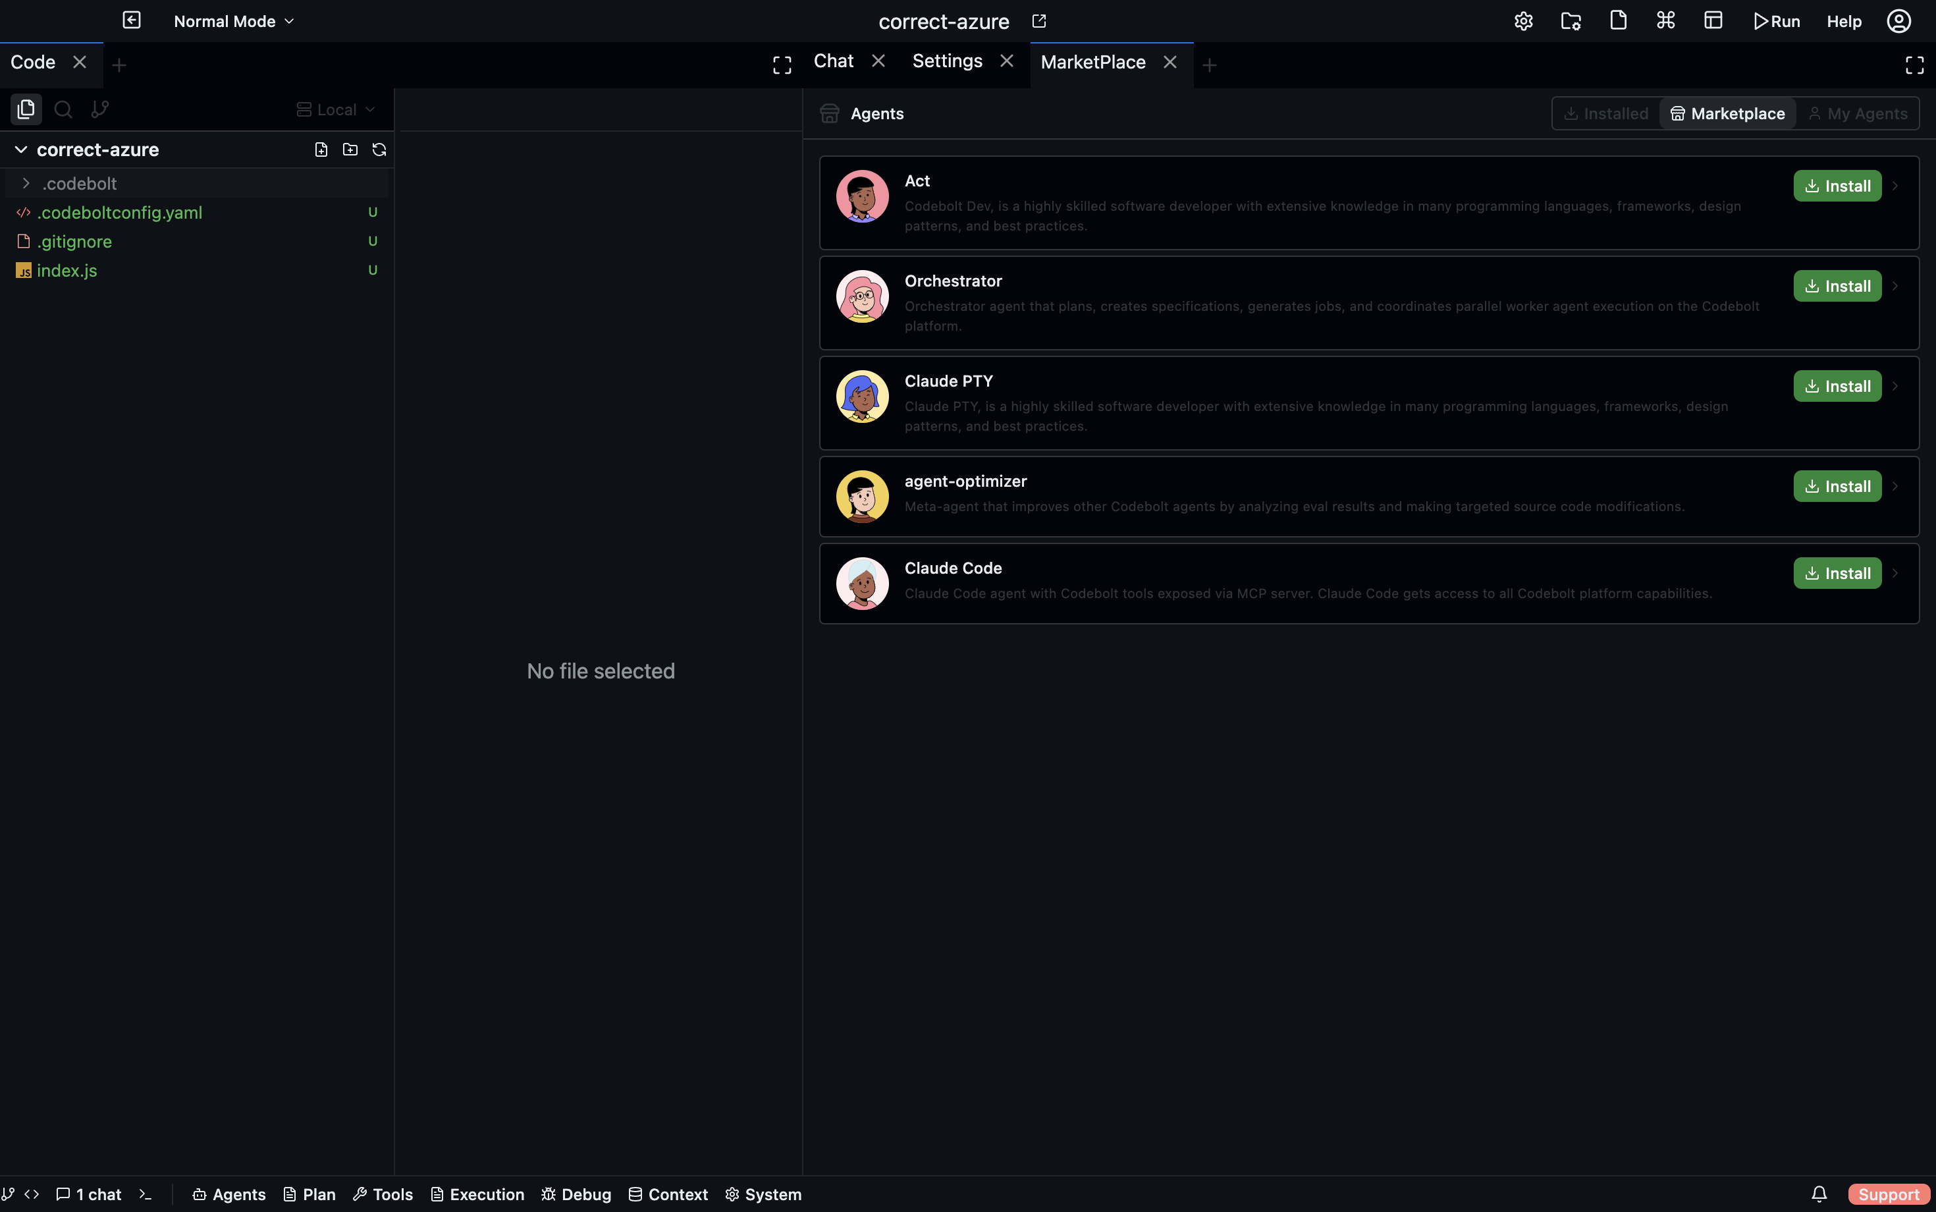Select the Marketplace agents view

[1728, 114]
